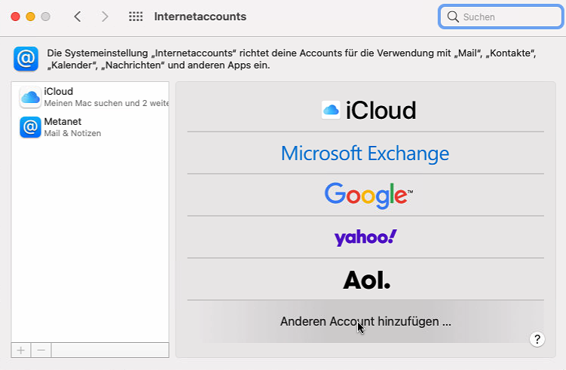
Task: Click the forward navigation arrow
Action: pyautogui.click(x=104, y=17)
